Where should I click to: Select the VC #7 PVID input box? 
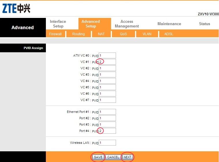click(107, 100)
